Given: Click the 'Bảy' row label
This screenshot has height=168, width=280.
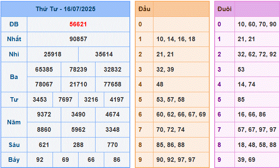Looking at the screenshot, I should coord(14,160).
